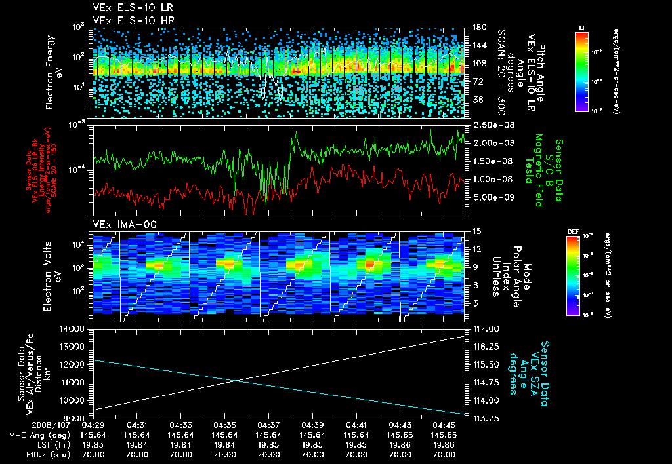Image resolution: width=672 pixels, height=464 pixels.
Task: Click the green 'Magnetic Field Tesla' axis label
Action: [534, 170]
